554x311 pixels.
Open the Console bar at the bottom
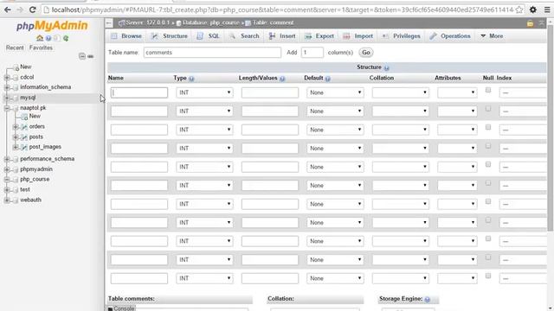[x=121, y=308]
